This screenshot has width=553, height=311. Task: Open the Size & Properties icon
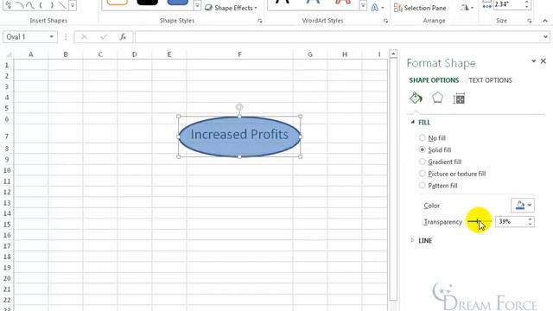click(459, 98)
